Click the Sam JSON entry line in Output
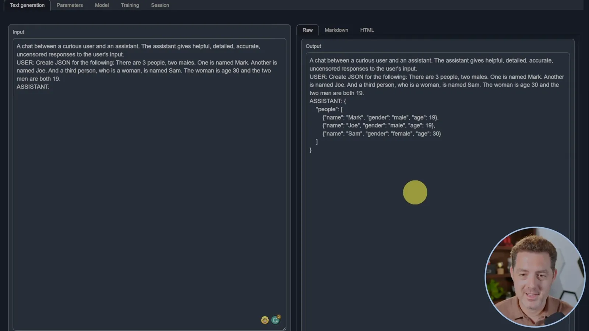 click(x=381, y=134)
